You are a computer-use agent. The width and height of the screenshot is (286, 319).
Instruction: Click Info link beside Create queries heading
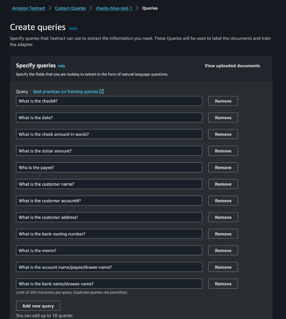(73, 29)
